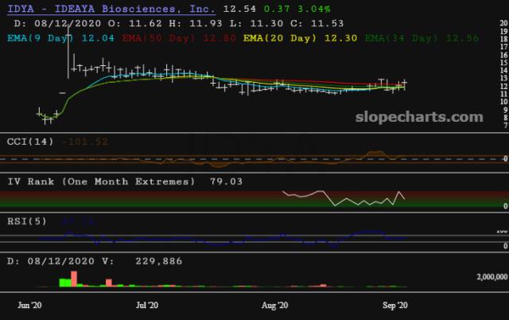Click the tallest red volume bar
Screen dimensions: 509x320
74,279
